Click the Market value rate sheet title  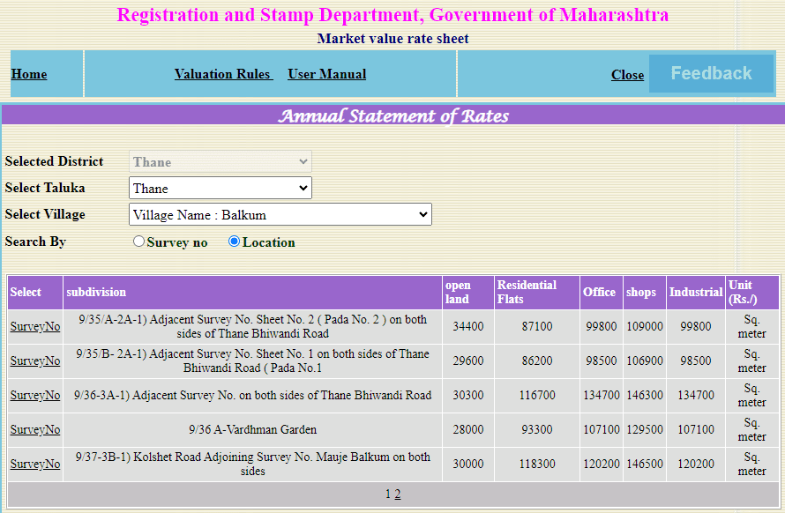coord(393,39)
